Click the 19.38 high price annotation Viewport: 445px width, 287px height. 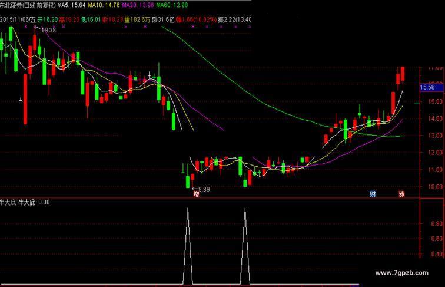(48, 30)
